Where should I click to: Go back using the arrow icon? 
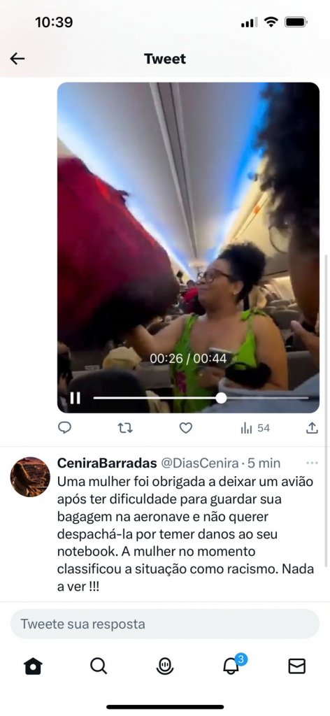(x=17, y=59)
